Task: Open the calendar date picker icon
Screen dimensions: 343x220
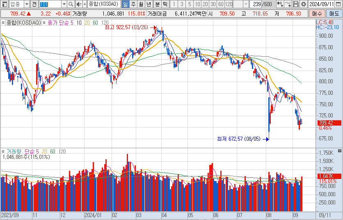Action: (338, 4)
